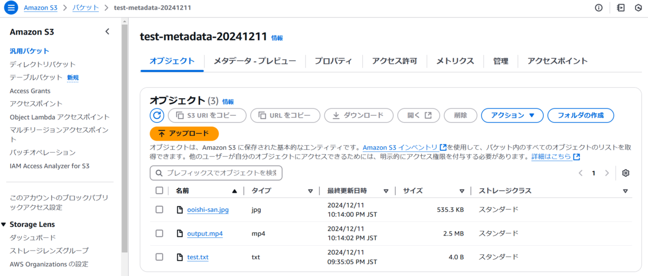Open バッチオペレーション in sidebar

pyautogui.click(x=43, y=153)
